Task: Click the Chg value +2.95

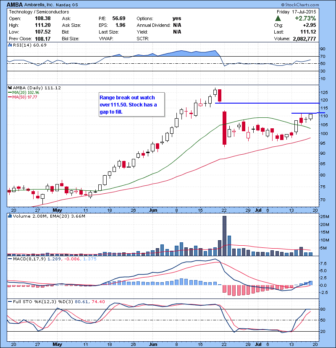Action: pos(310,25)
